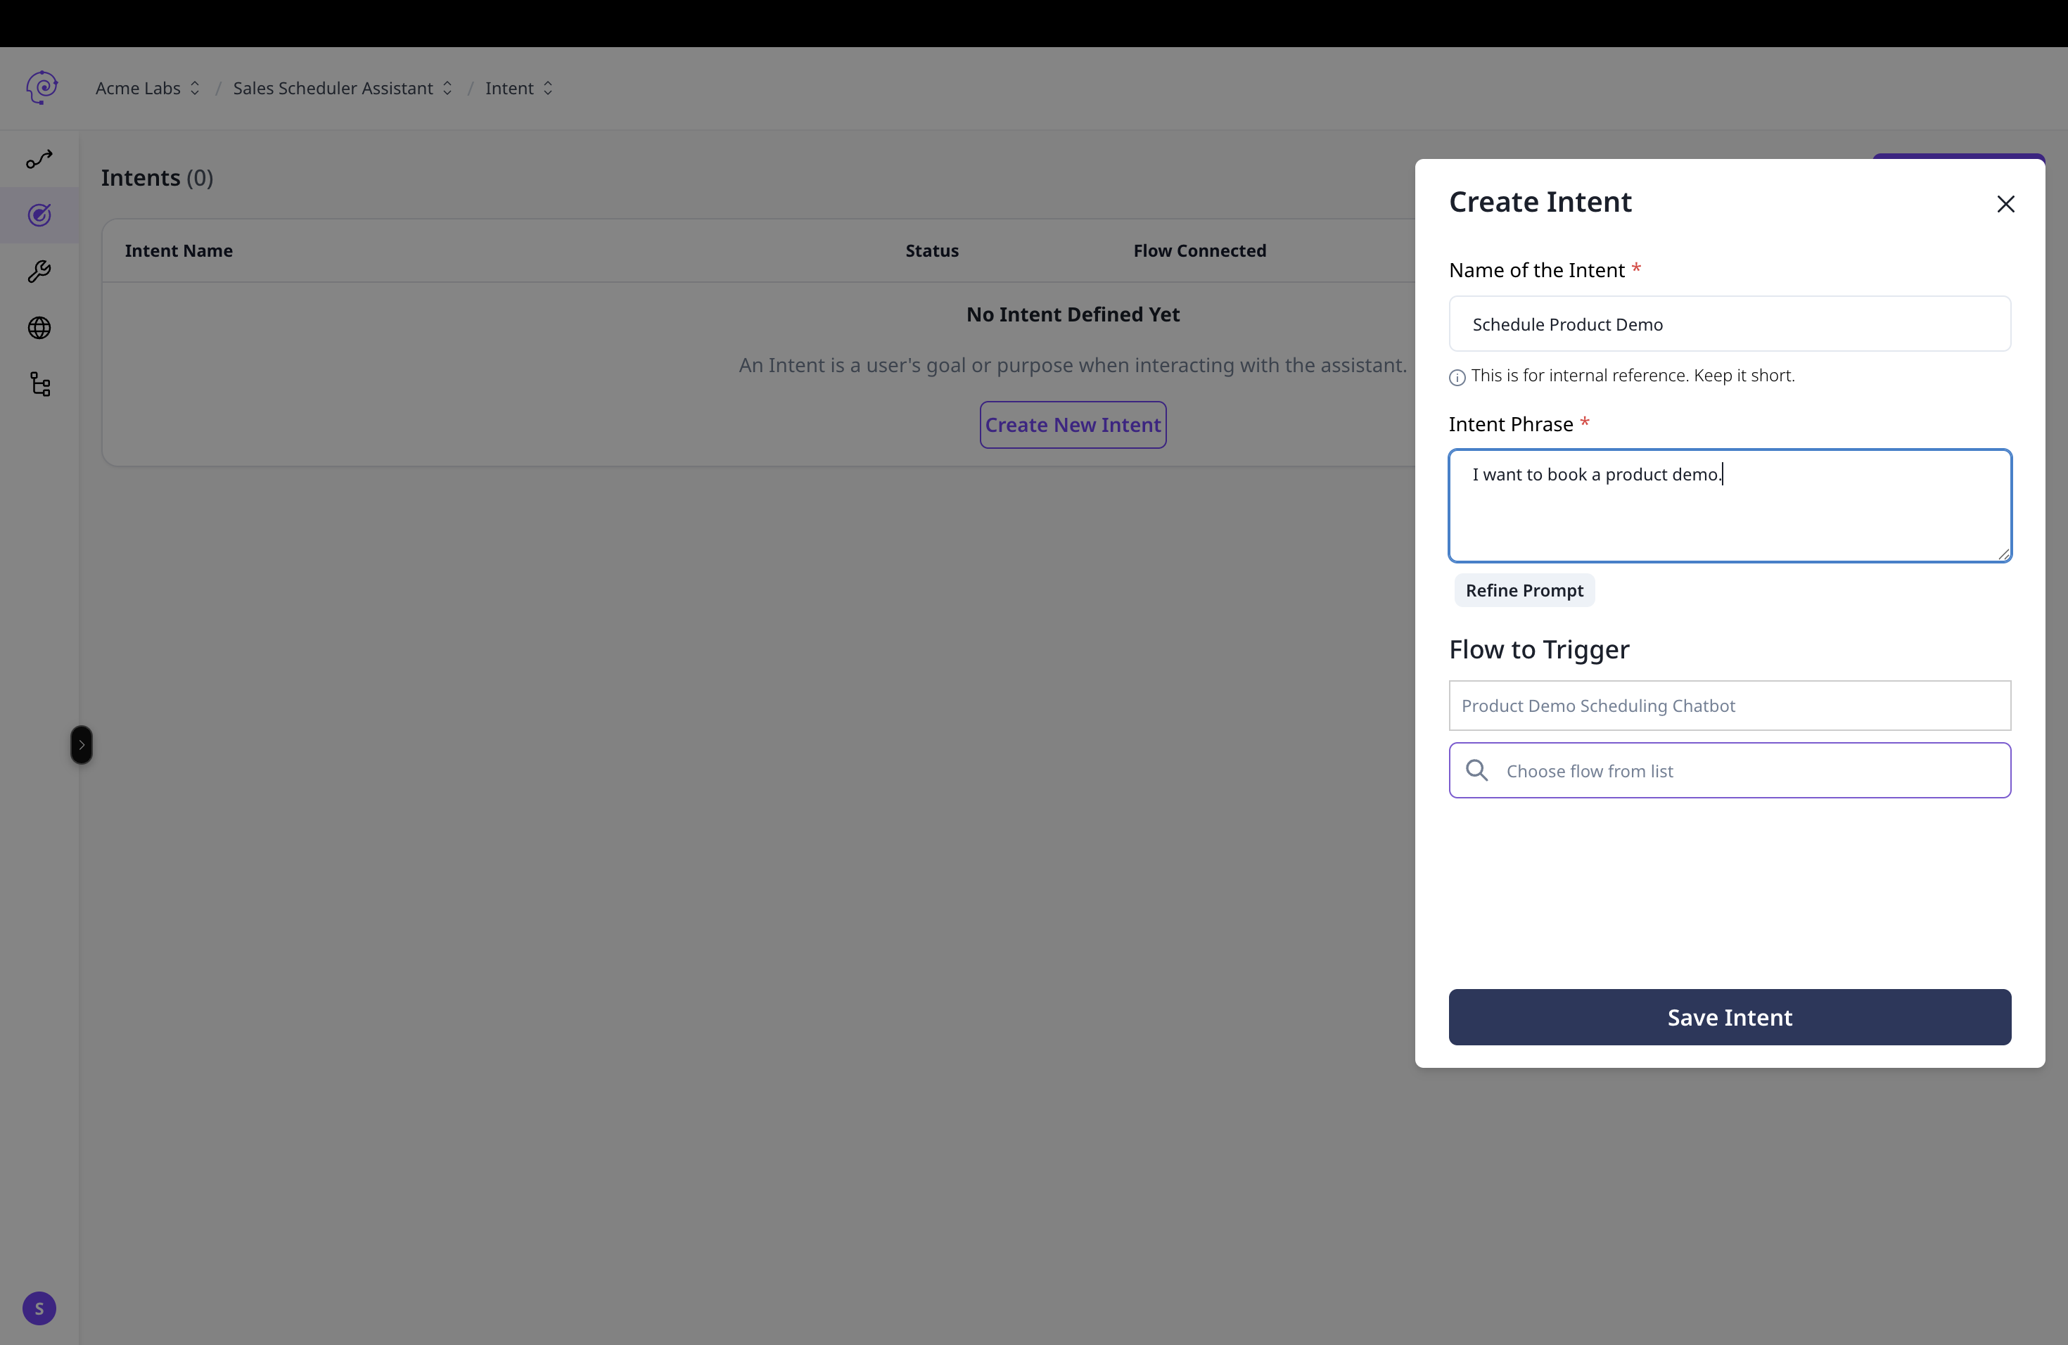
Task: Click the search magnifier in flow field
Action: (x=1476, y=770)
